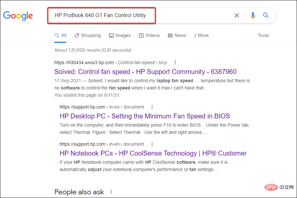Open options menu beside People also ask
The width and height of the screenshot is (297, 198).
click(x=111, y=192)
